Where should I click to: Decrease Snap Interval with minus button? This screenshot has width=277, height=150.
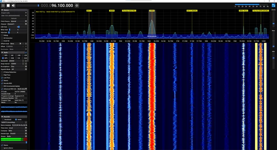pos(23,64)
